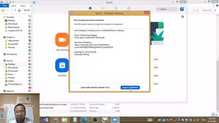Open File Explorer from the taskbar
This screenshot has height=123, width=219.
pyautogui.click(x=65, y=120)
